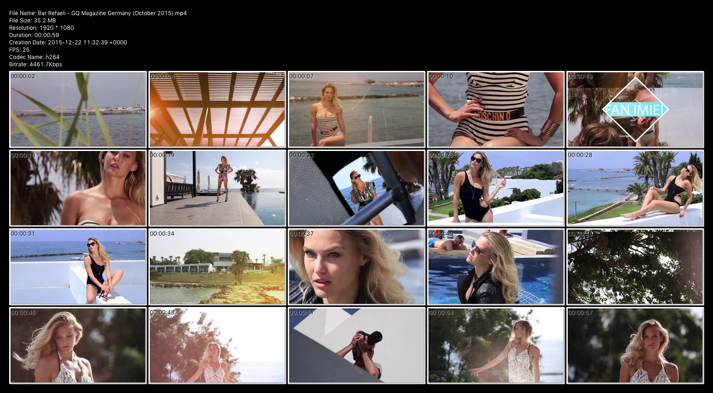Click the 'Resolution: 1920 * 1080' line
Image resolution: width=713 pixels, height=393 pixels.
pos(42,28)
